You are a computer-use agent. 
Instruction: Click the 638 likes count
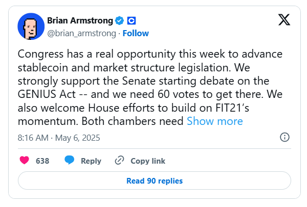(x=42, y=161)
